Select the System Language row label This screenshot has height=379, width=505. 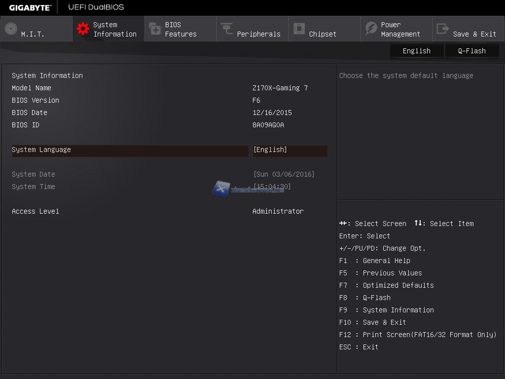click(41, 150)
